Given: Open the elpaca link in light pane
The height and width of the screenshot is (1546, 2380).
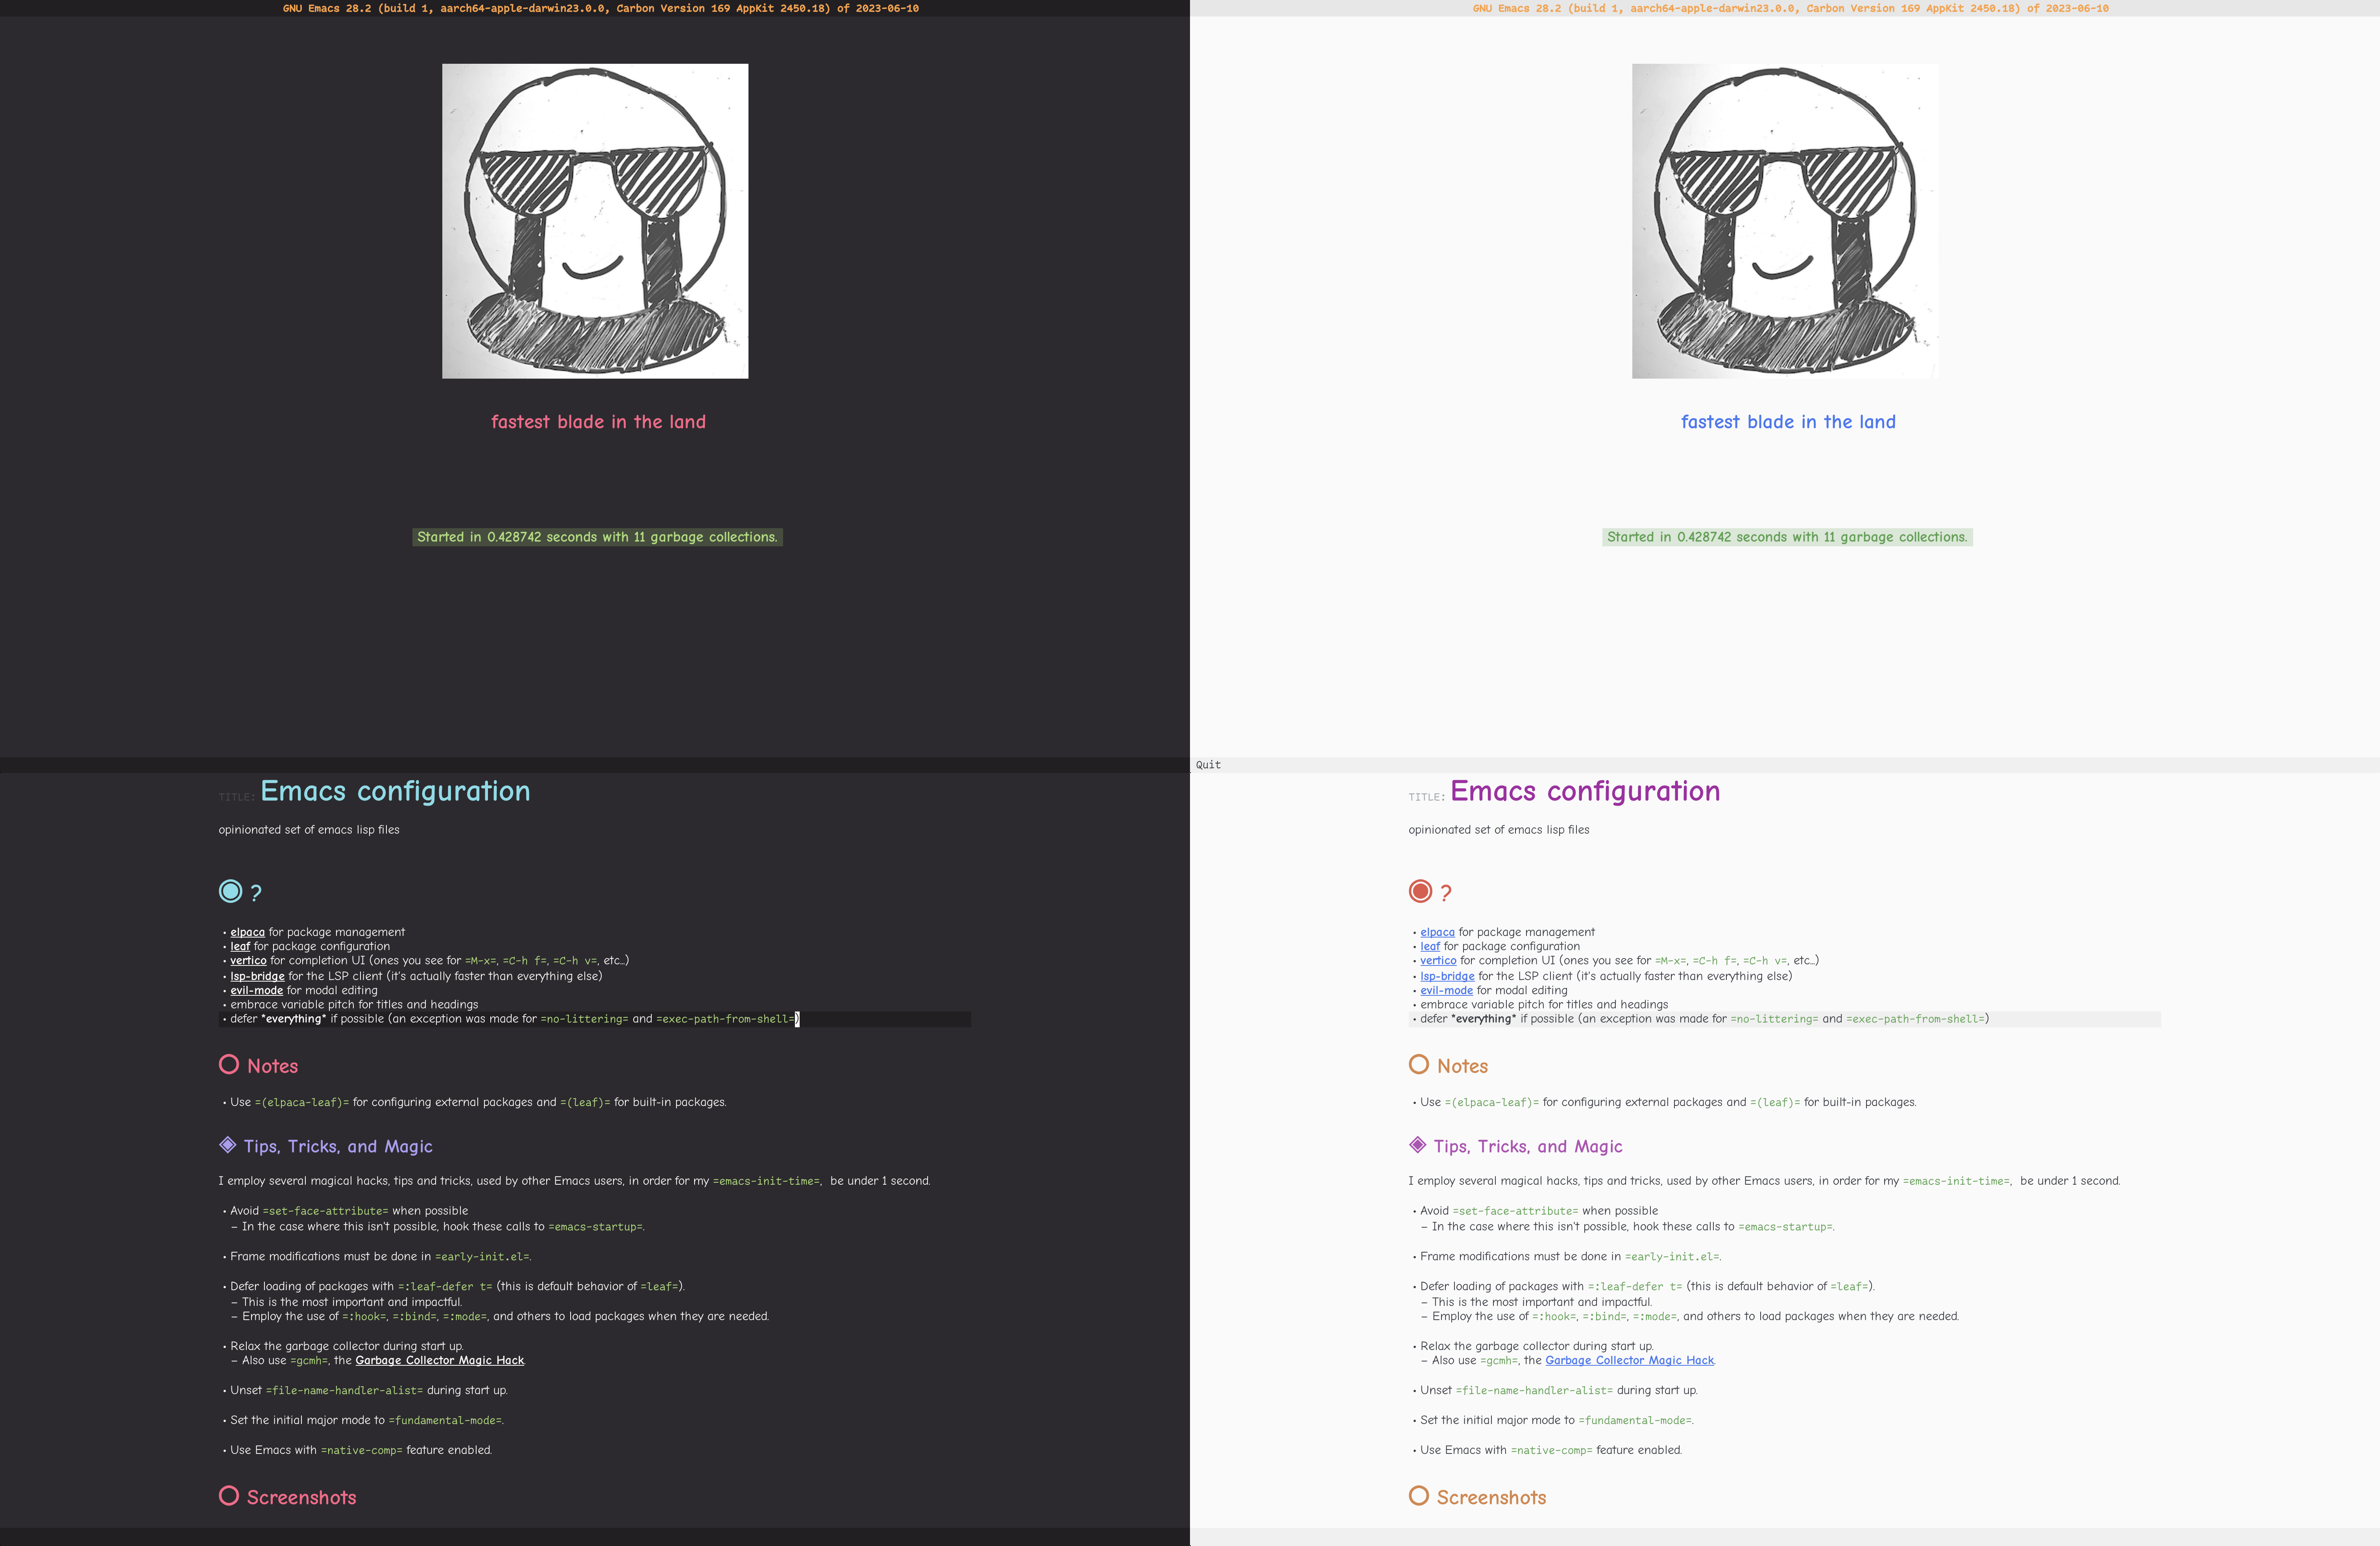Looking at the screenshot, I should tap(1437, 932).
